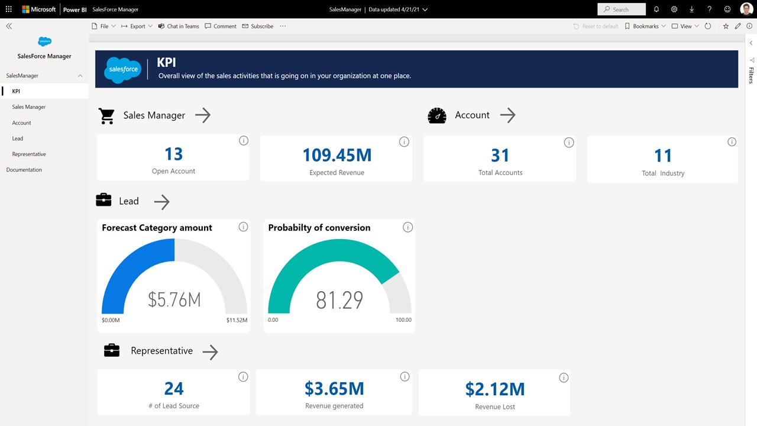Image resolution: width=757 pixels, height=426 pixels.
Task: Click the SalesForce Manager app title in sidebar
Action: point(44,56)
